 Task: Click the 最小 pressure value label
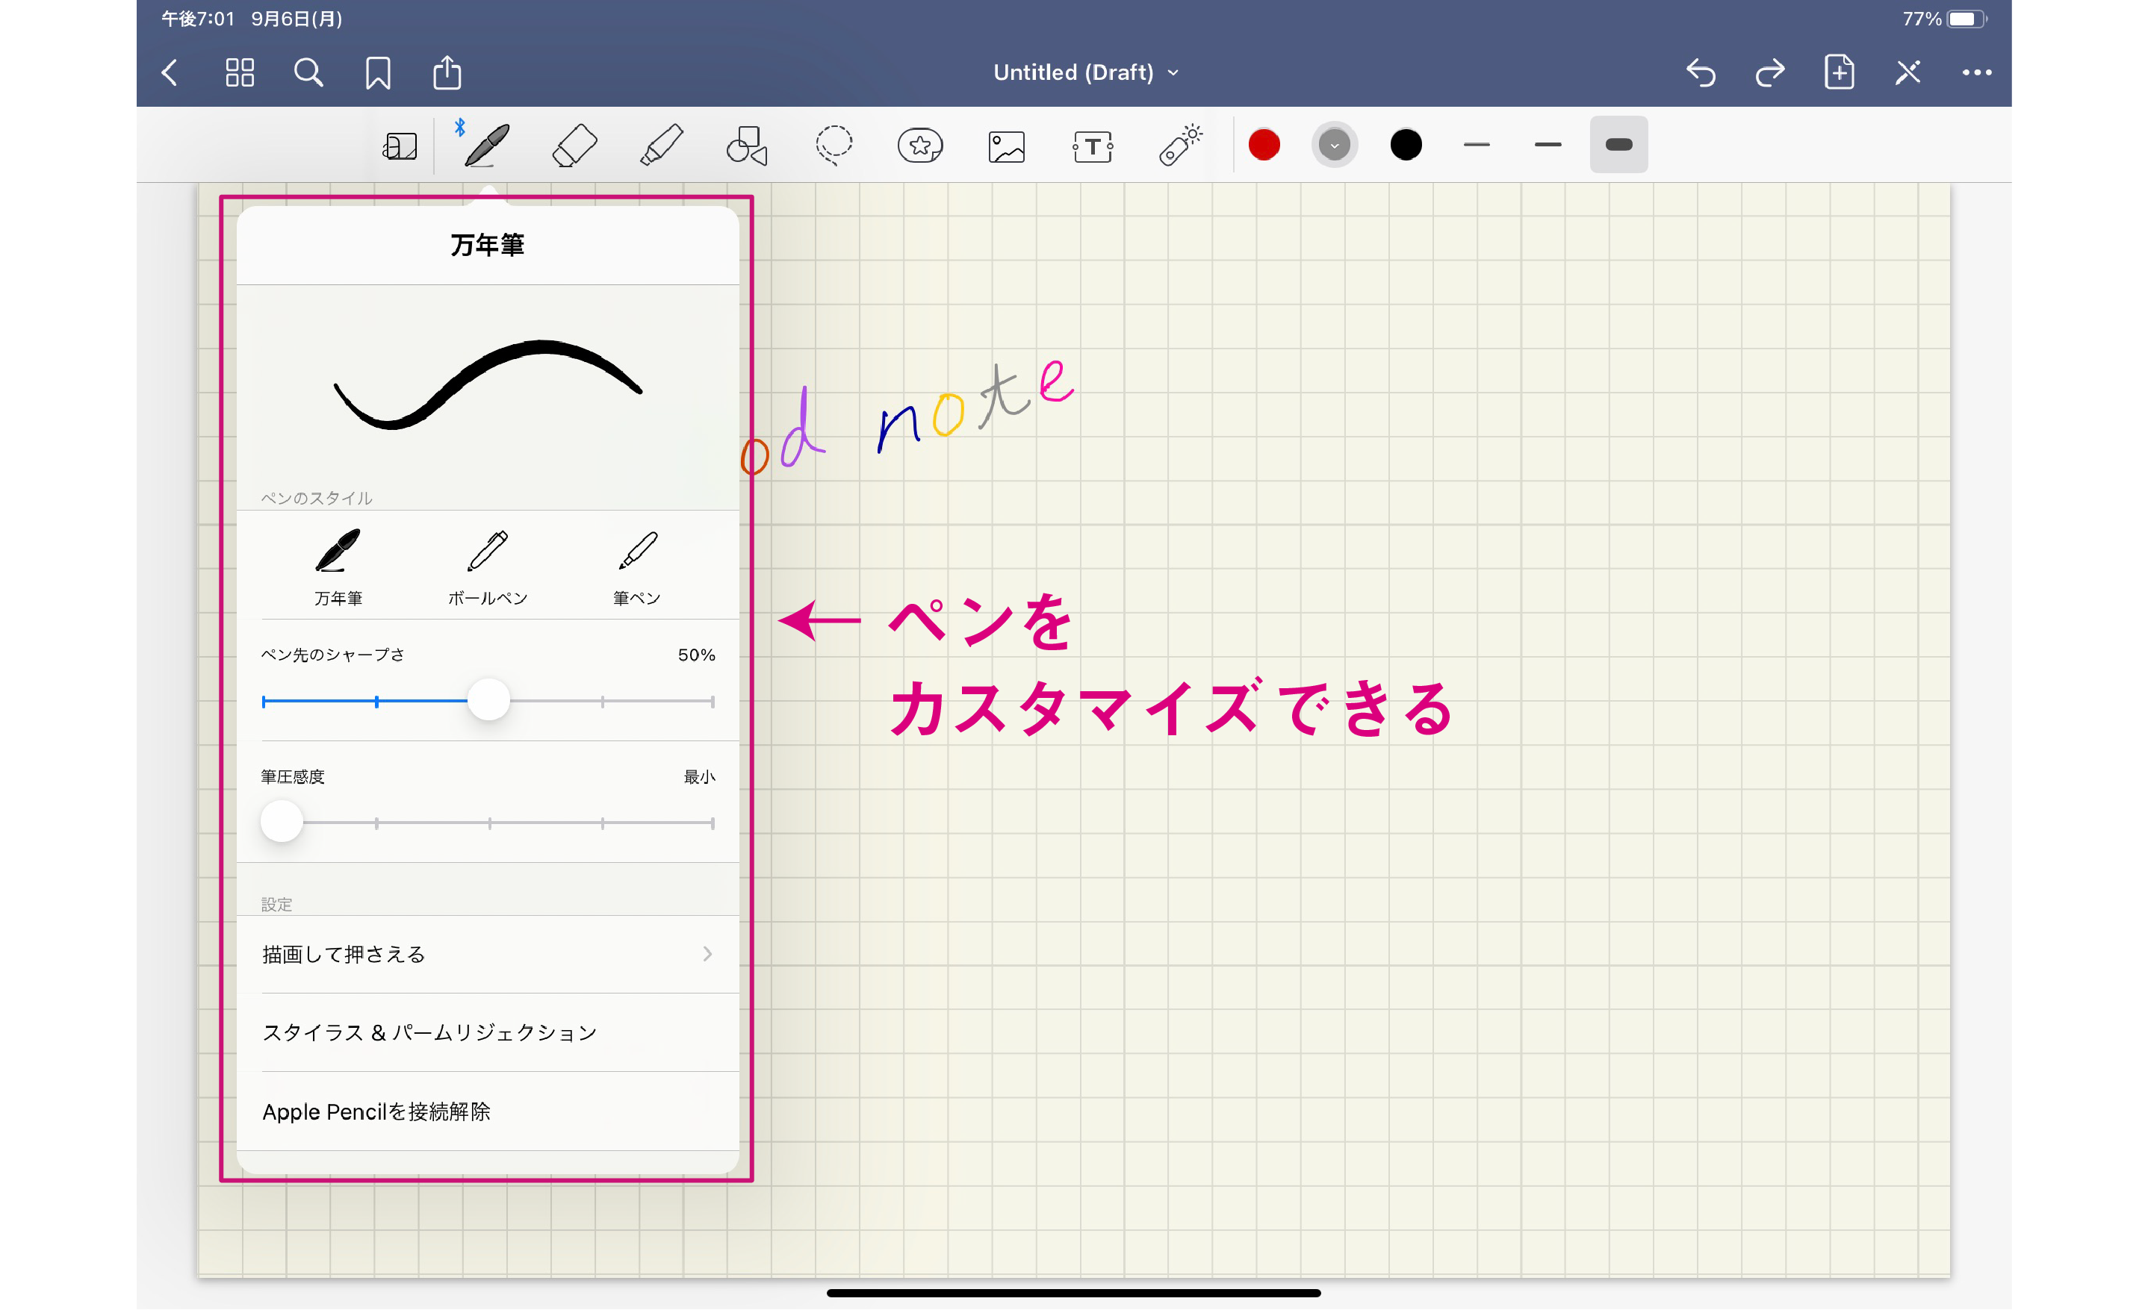[699, 777]
